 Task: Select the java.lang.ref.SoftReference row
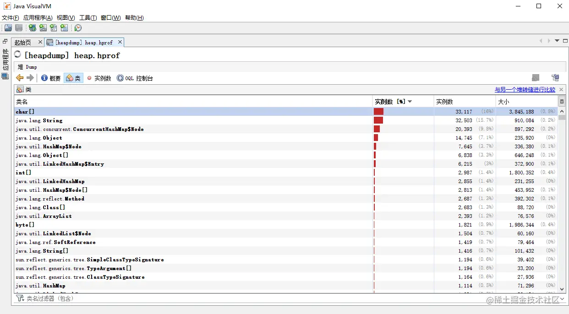point(286,242)
